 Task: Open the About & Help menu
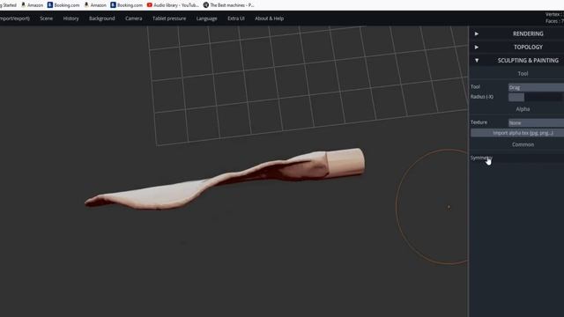pos(269,18)
